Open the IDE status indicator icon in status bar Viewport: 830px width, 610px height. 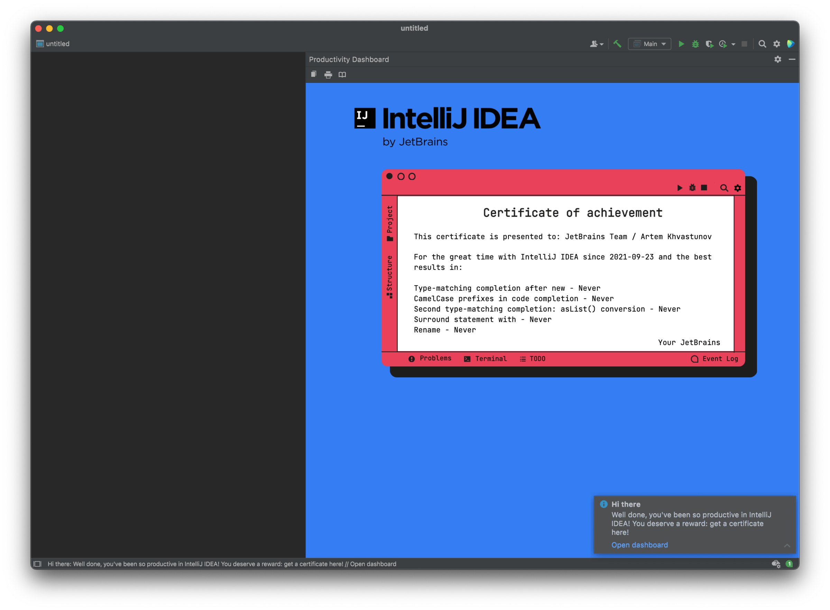pyautogui.click(x=775, y=564)
